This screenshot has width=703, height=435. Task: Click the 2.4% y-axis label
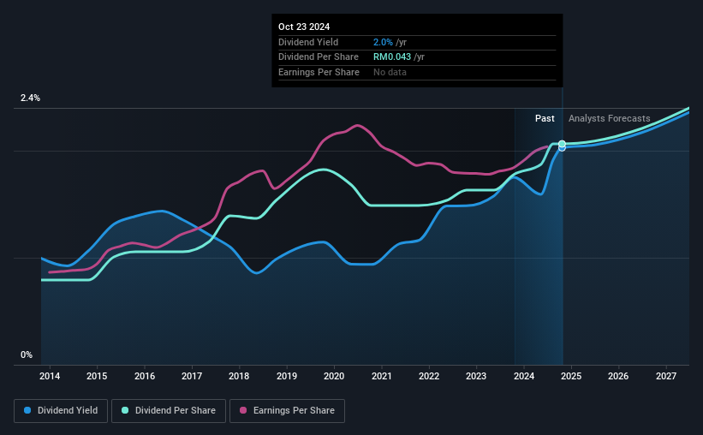tap(30, 98)
